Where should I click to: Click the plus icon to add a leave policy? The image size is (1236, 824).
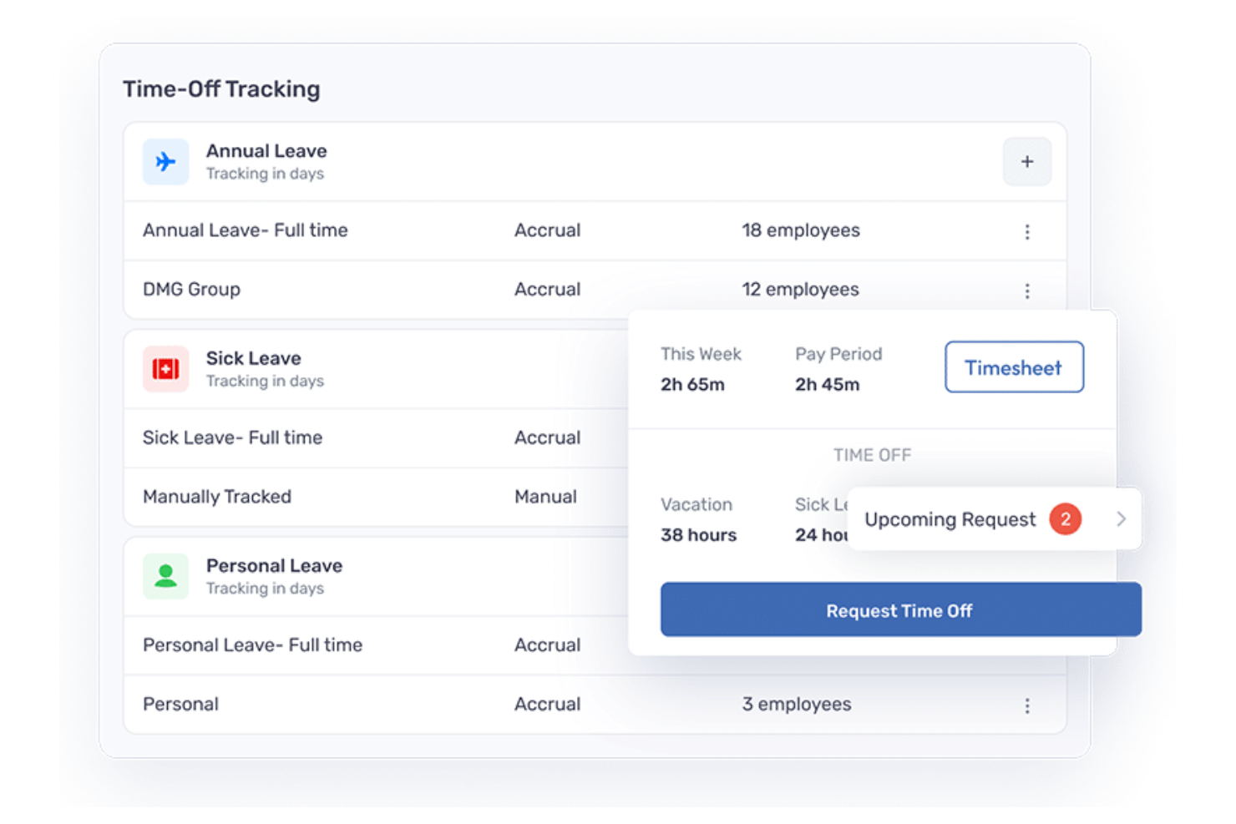[1026, 161]
